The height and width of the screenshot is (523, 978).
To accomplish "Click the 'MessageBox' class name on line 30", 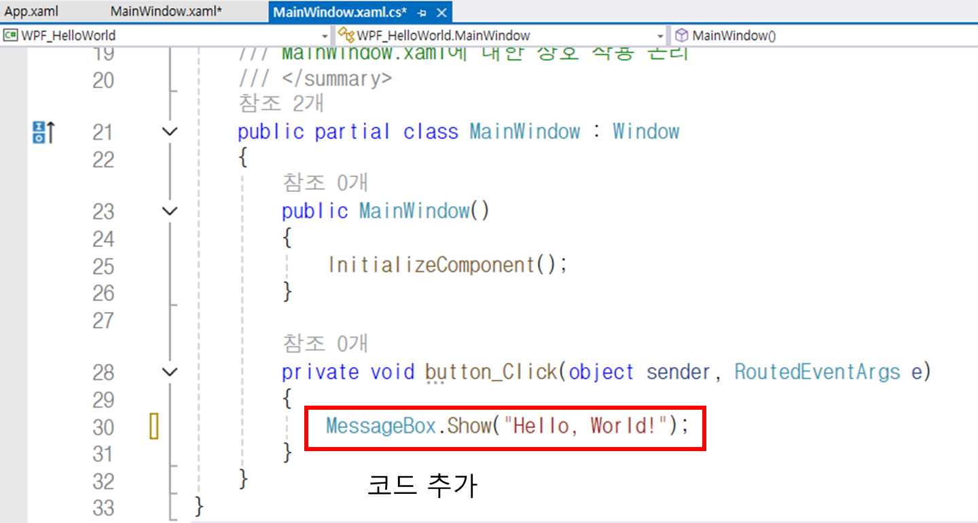I will (380, 426).
